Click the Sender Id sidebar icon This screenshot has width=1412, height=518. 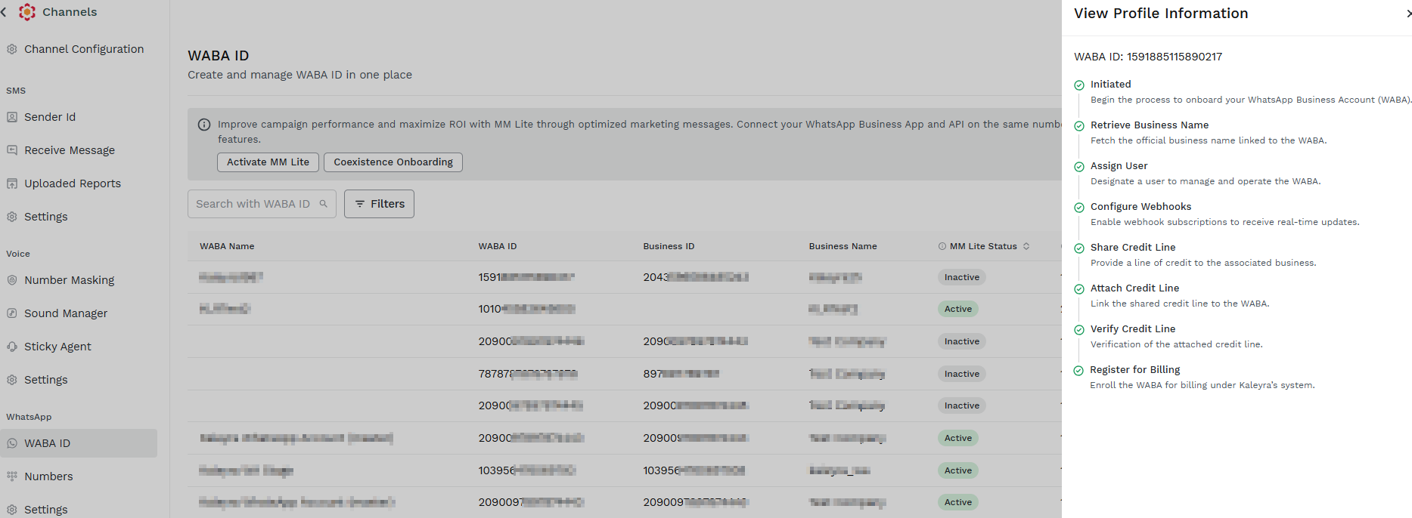pyautogui.click(x=12, y=117)
